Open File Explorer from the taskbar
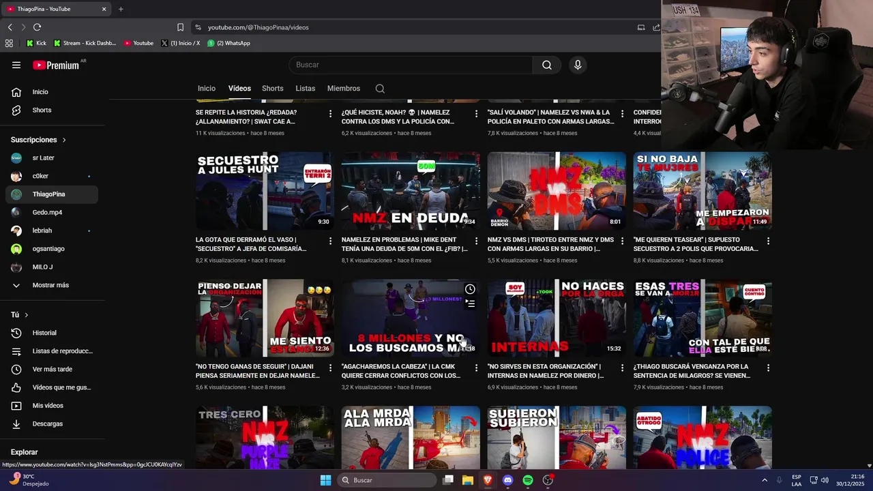This screenshot has width=873, height=491. click(468, 480)
